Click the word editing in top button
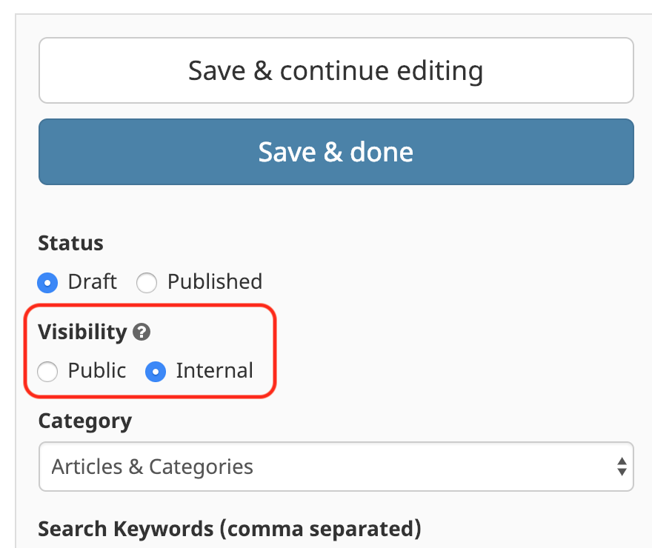Viewport: 652px width, 548px height. point(440,71)
